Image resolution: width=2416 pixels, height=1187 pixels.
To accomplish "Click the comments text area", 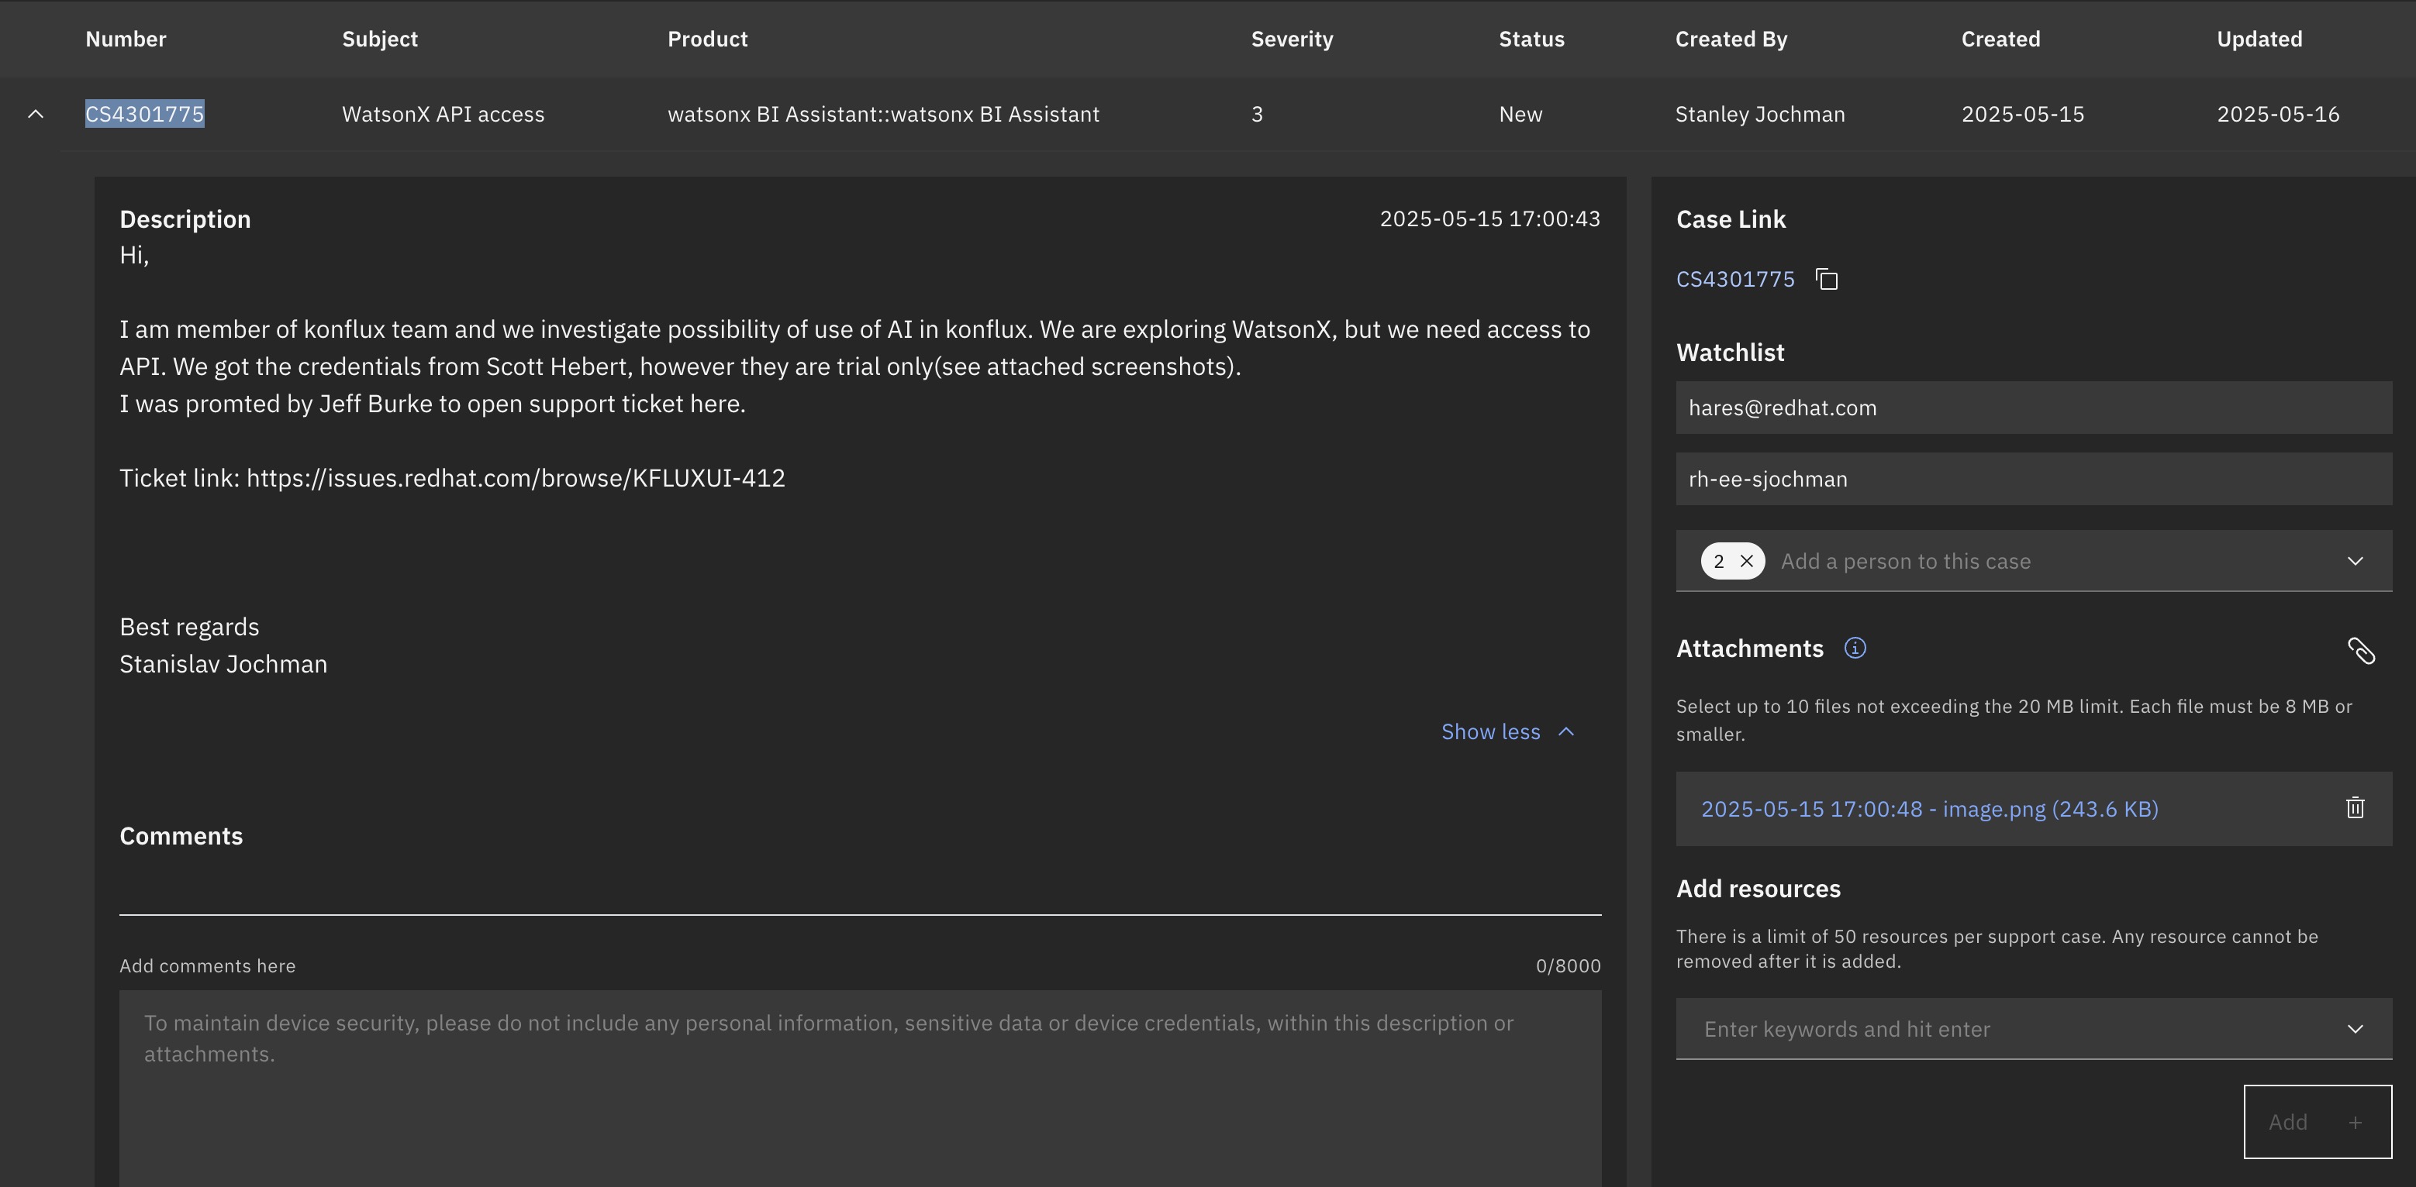I will click(859, 1087).
